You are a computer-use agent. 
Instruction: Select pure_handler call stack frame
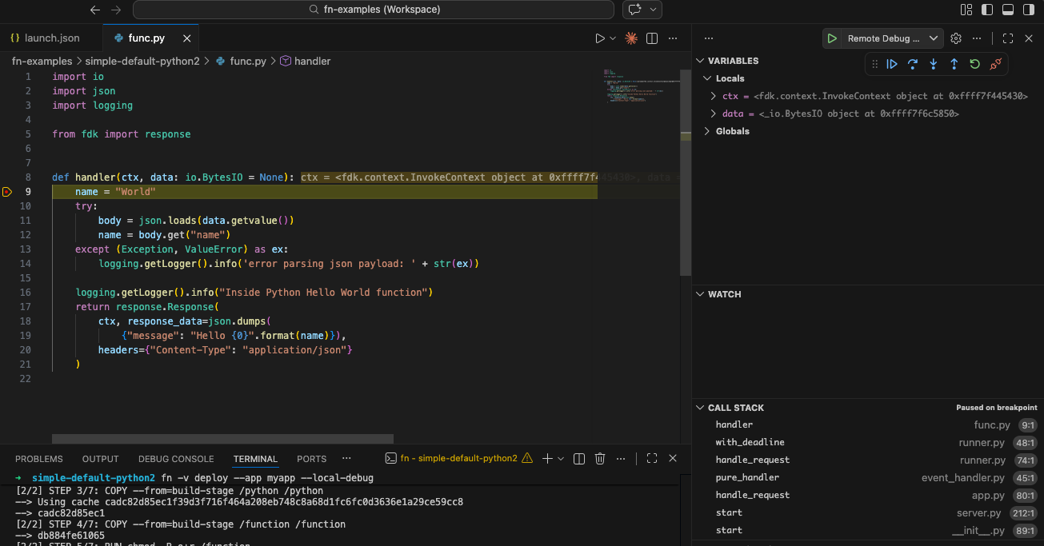pyautogui.click(x=867, y=478)
